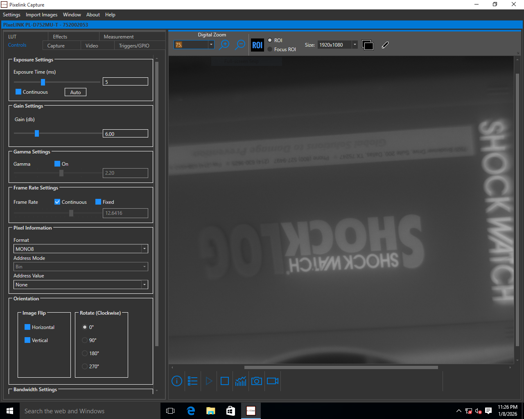Open the Digital Zoom dropdown
Image resolution: width=524 pixels, height=419 pixels.
click(211, 45)
